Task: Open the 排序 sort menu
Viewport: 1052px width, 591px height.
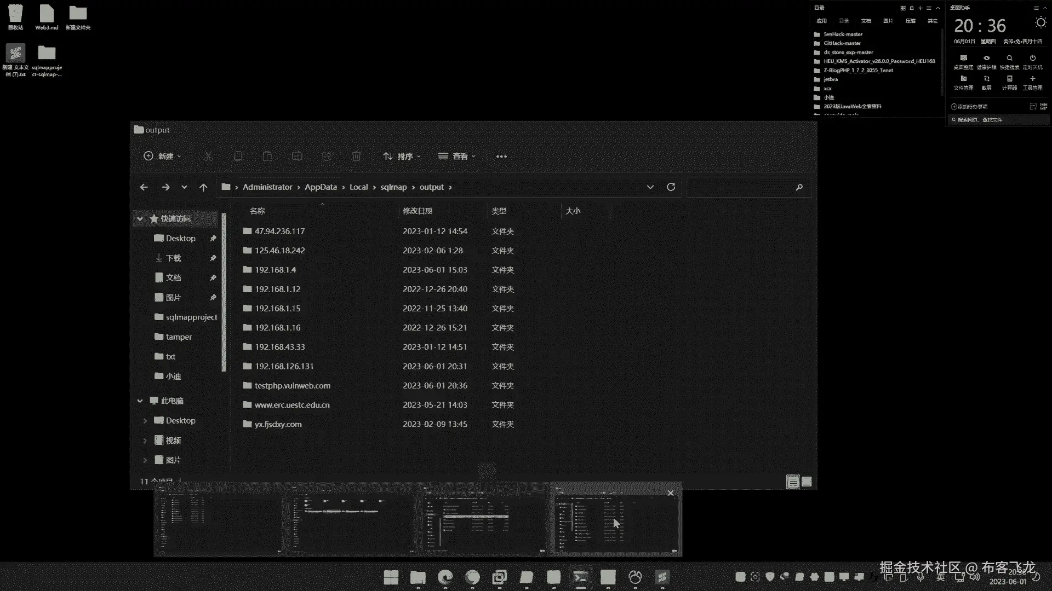Action: pos(402,157)
